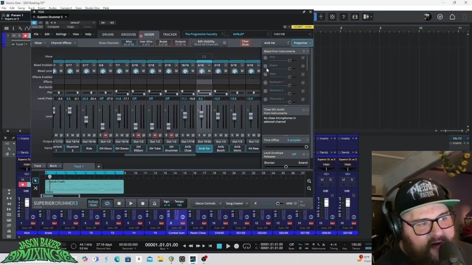Click the Studio One help question mark icon
The height and width of the screenshot is (265, 472).
pyautogui.click(x=343, y=17)
